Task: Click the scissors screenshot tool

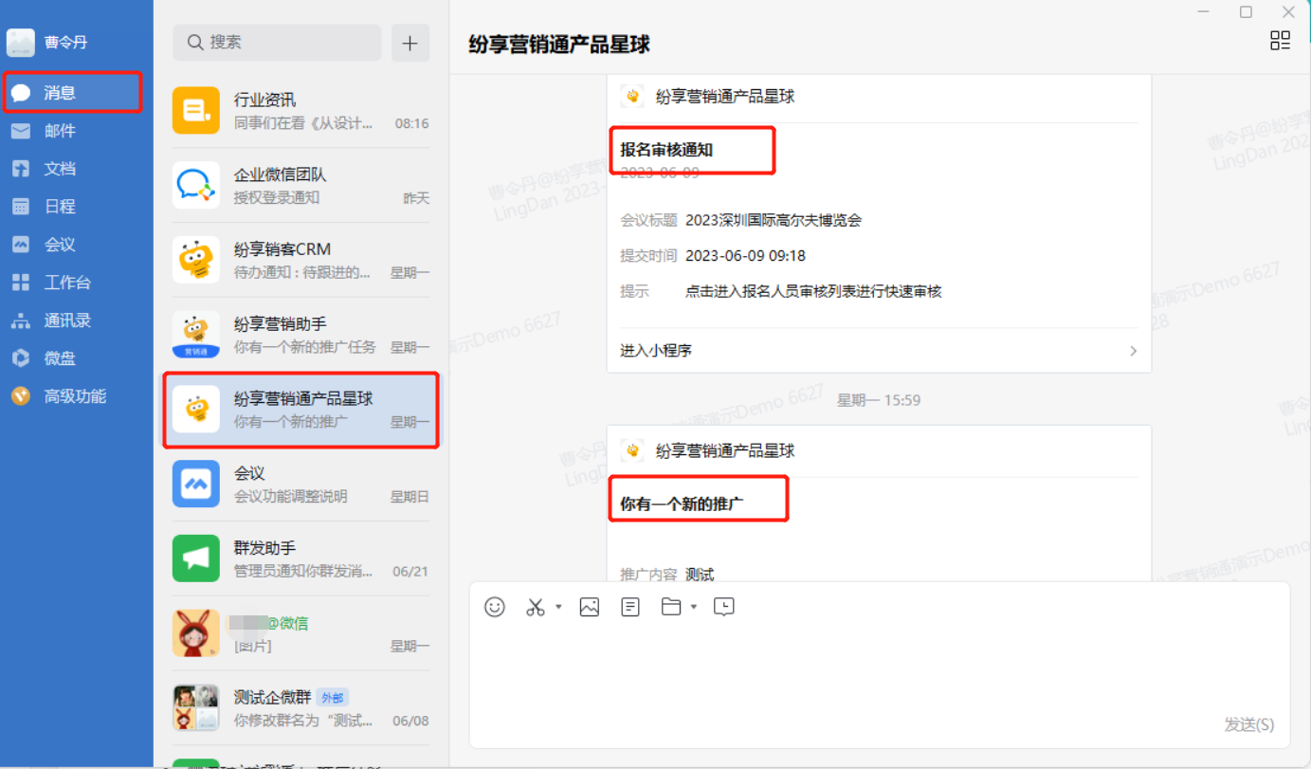Action: (x=536, y=607)
